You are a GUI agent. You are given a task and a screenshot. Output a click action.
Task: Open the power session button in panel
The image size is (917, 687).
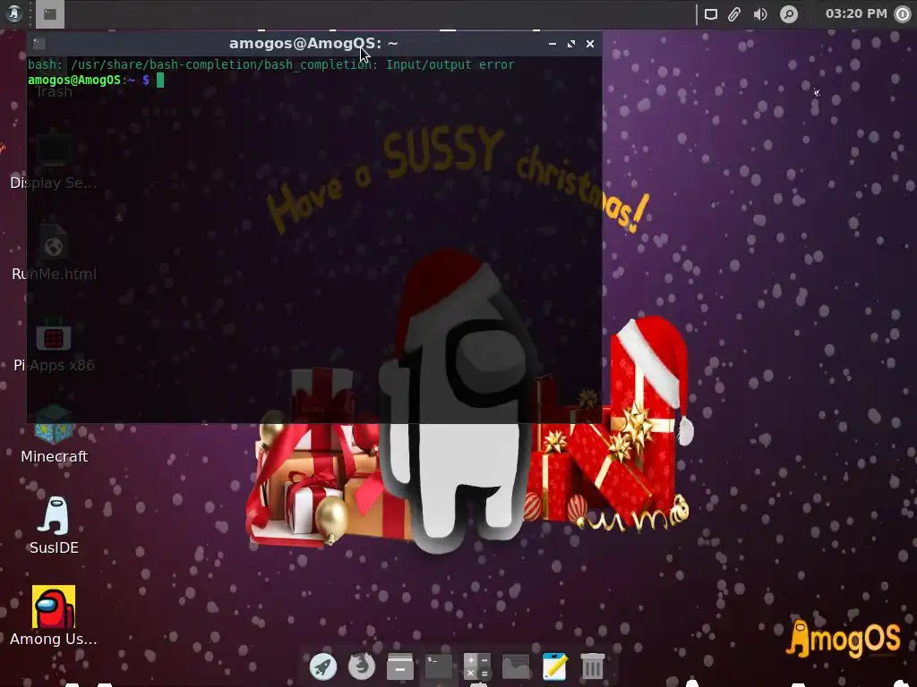point(904,14)
